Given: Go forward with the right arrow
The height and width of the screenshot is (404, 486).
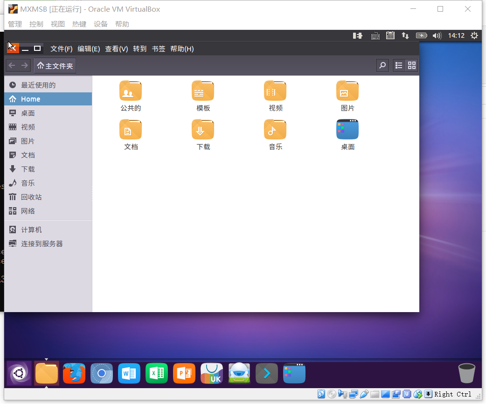Looking at the screenshot, I should click(24, 65).
